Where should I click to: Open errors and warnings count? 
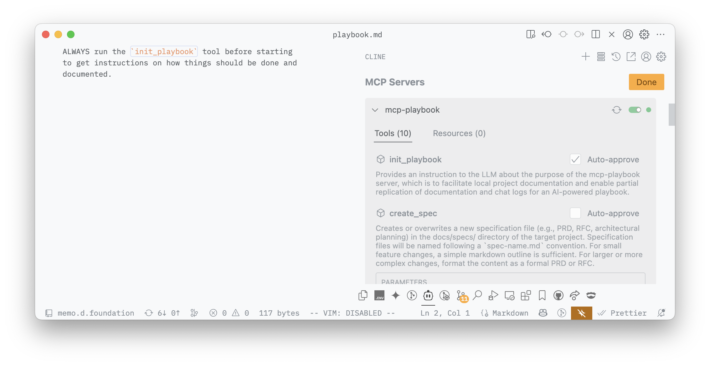(229, 313)
